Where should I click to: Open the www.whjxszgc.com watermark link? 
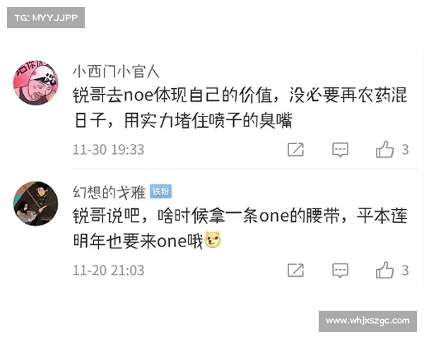pos(367,321)
